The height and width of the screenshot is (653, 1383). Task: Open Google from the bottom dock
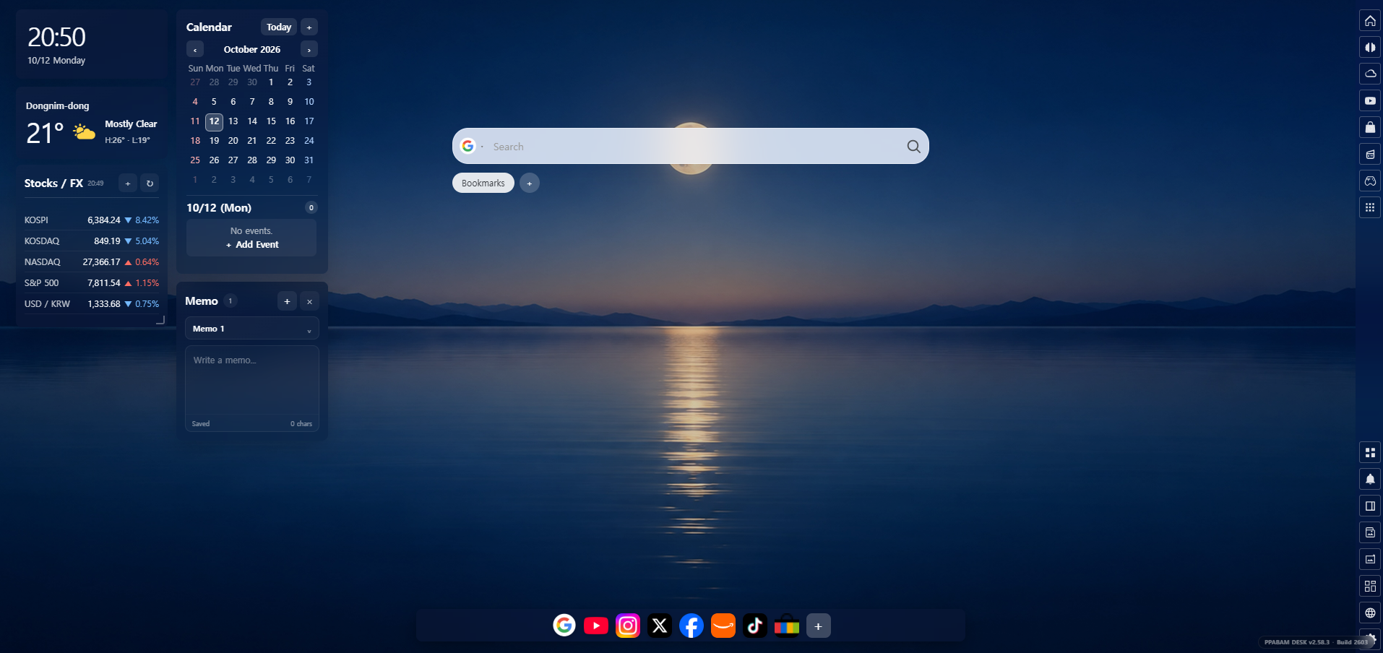pos(564,626)
